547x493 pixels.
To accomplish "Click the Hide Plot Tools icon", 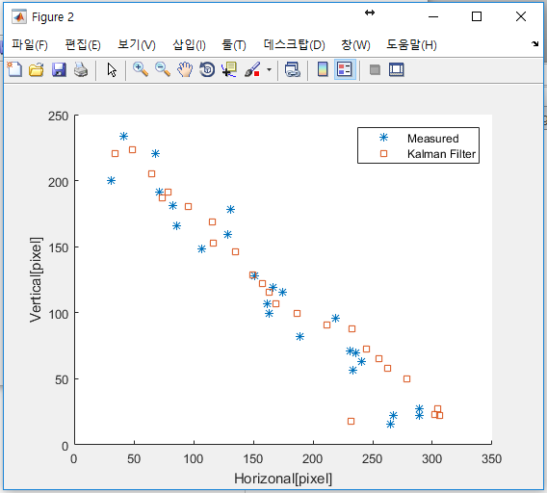I will 375,69.
